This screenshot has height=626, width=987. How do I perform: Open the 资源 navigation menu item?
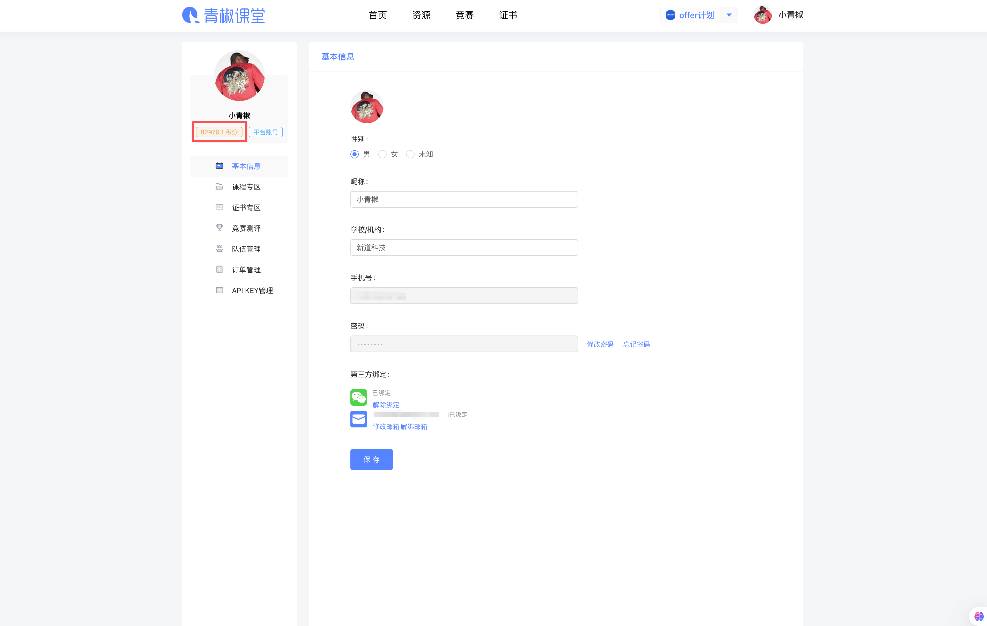pyautogui.click(x=421, y=15)
